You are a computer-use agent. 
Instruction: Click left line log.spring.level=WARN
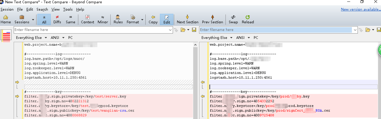click(x=46, y=63)
